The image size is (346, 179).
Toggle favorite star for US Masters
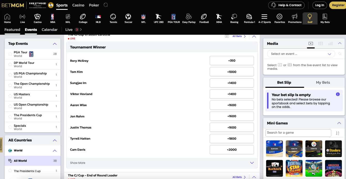(10, 96)
